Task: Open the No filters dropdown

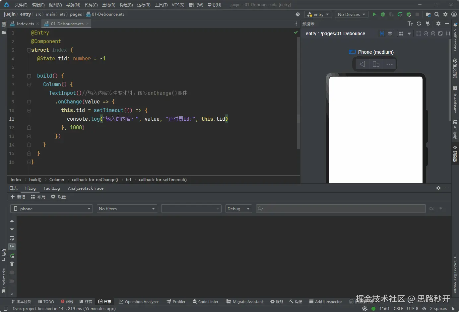Action: 127,209
